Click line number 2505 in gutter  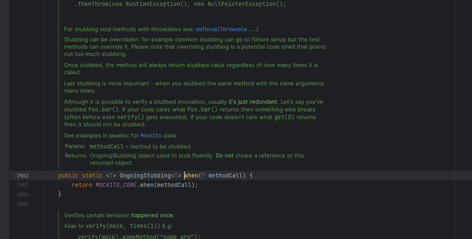(x=23, y=204)
